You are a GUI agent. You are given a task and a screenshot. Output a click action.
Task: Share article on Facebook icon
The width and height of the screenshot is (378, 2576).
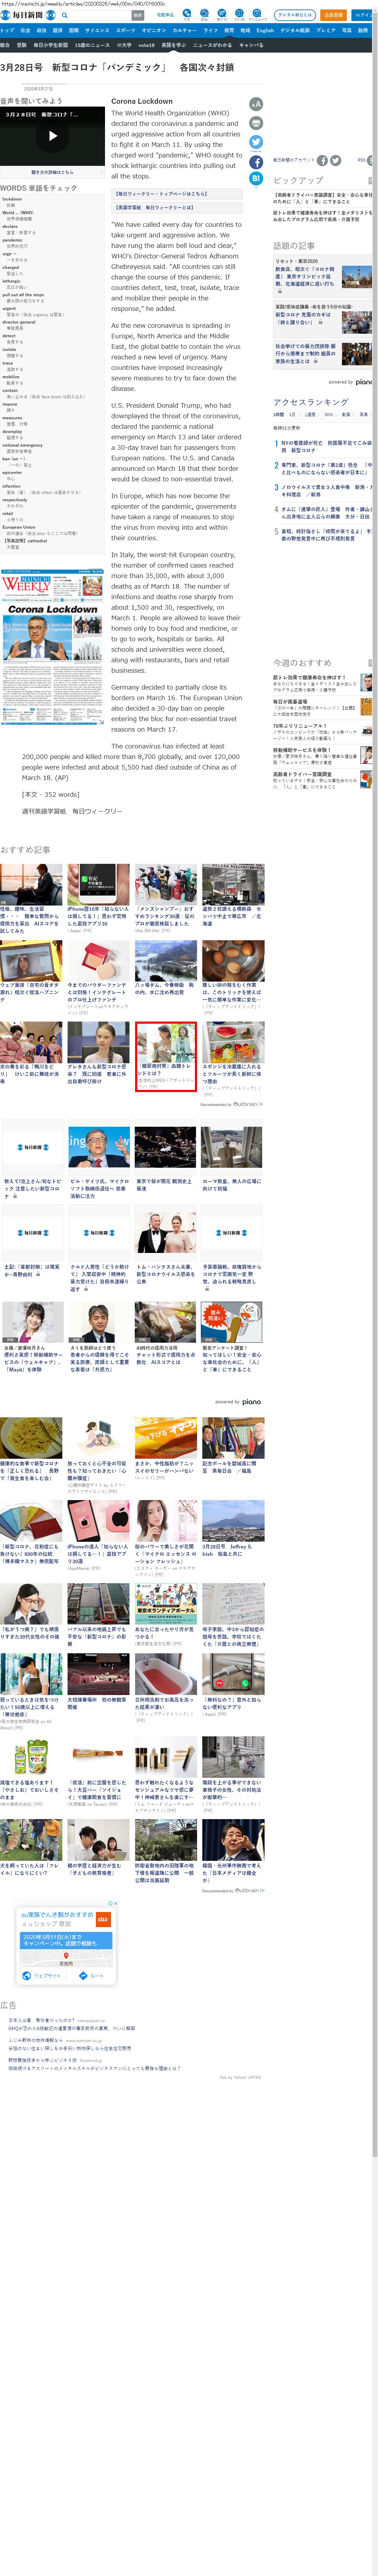(x=256, y=162)
